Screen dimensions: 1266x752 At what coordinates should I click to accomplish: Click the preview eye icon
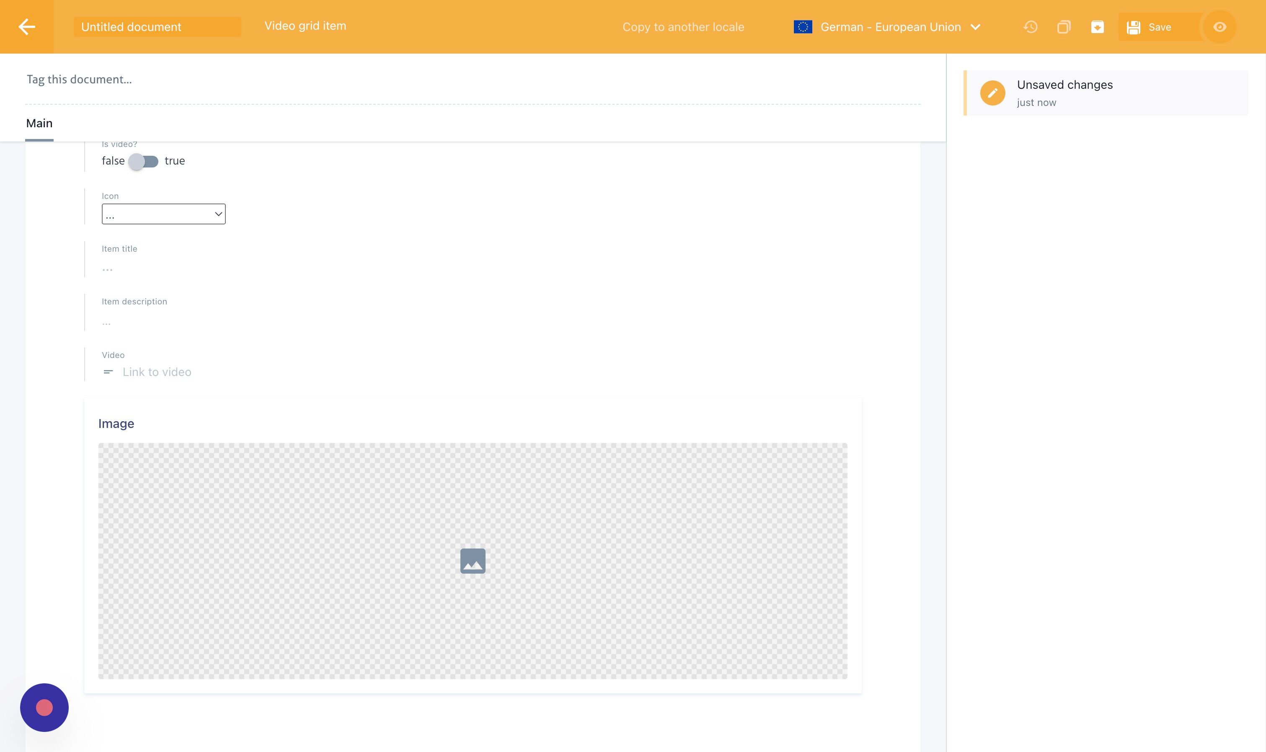click(1219, 27)
